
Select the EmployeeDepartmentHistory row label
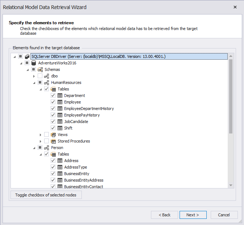89,109
